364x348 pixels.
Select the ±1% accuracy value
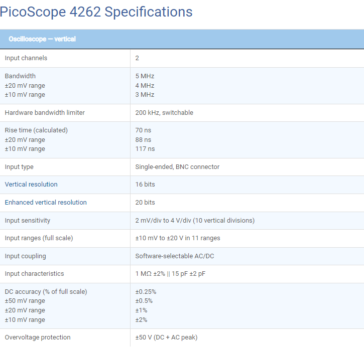click(141, 310)
